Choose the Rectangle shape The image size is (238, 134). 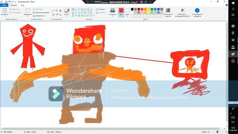pos(82,10)
